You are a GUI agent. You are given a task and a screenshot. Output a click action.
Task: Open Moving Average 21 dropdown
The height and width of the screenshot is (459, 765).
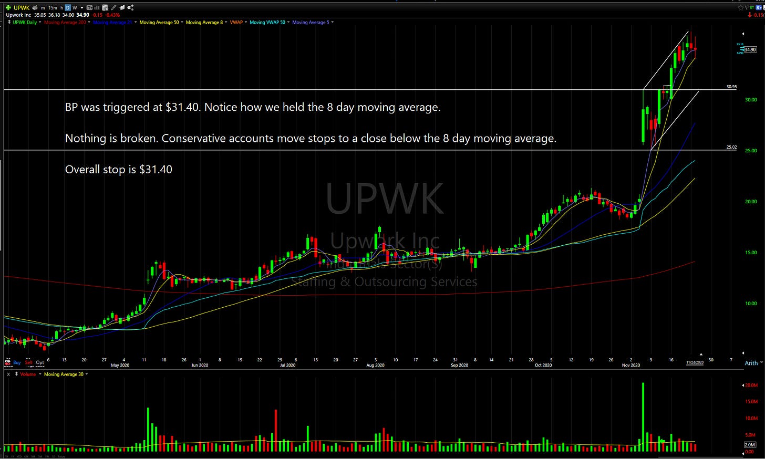tap(136, 22)
